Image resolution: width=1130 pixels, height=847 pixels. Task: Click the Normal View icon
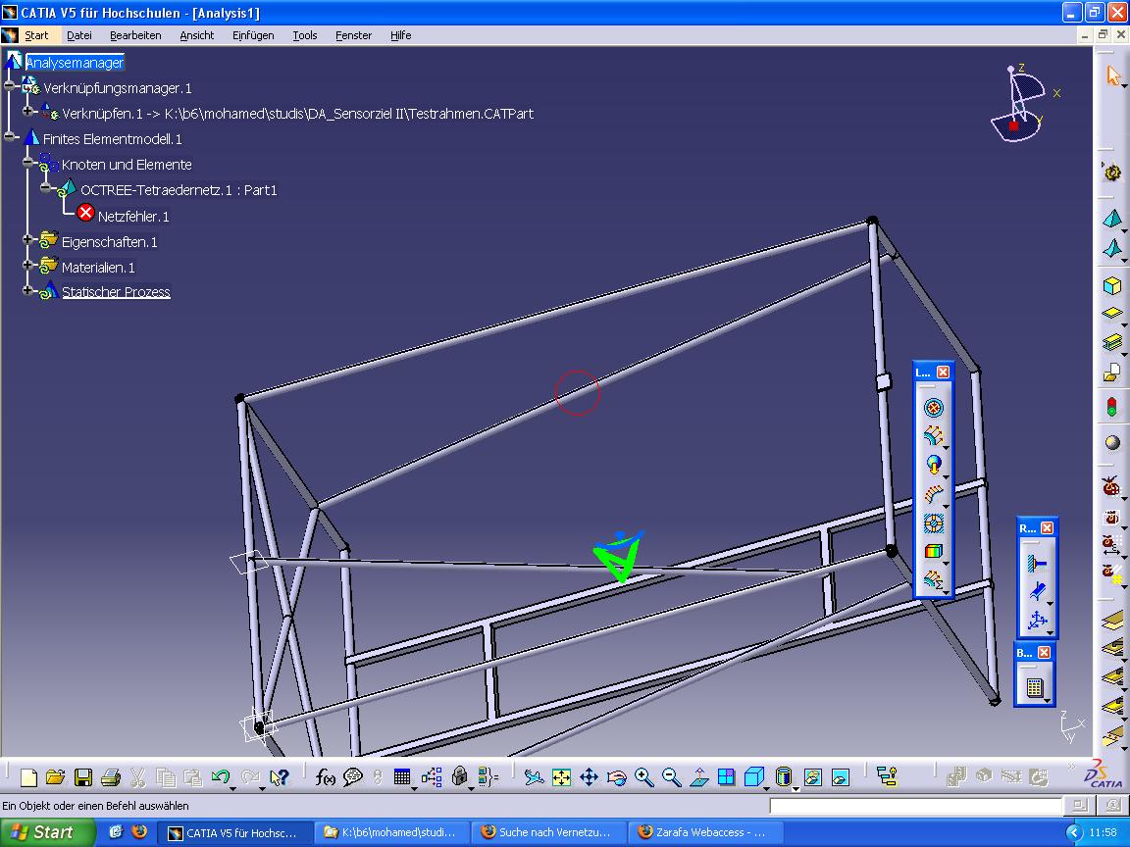tap(699, 777)
